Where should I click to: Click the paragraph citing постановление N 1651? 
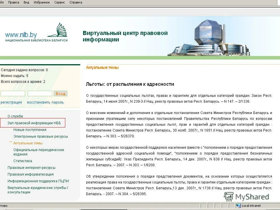[x=179, y=125]
